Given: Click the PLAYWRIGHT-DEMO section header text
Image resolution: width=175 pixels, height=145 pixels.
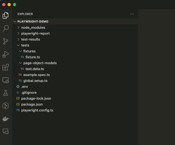Looking at the screenshot, I should (x=33, y=21).
